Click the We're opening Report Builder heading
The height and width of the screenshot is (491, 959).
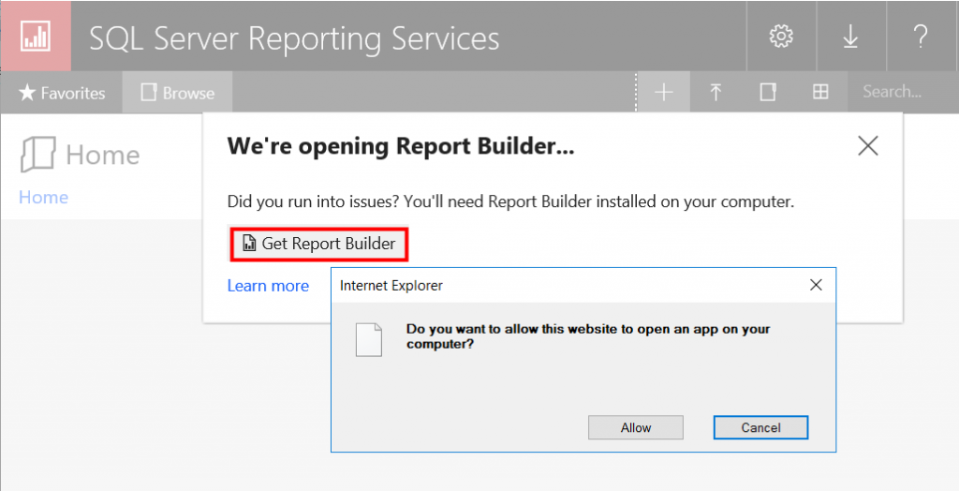pyautogui.click(x=401, y=146)
